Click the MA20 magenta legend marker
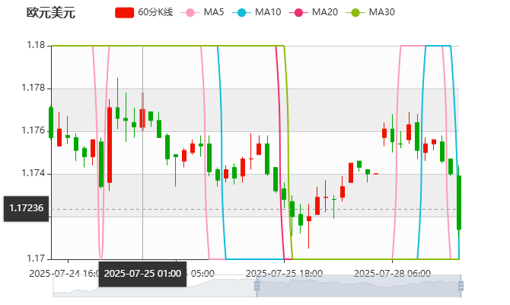This screenshot has height=305, width=510. click(300, 12)
